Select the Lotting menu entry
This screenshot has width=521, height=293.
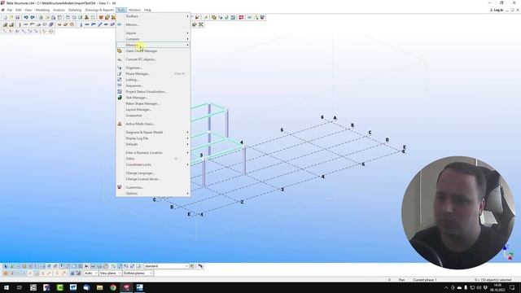pos(153,80)
